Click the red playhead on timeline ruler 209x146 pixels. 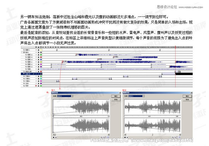(x=176, y=47)
